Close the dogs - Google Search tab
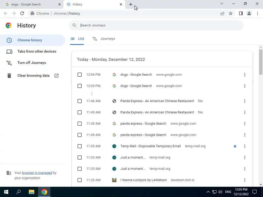 point(60,4)
